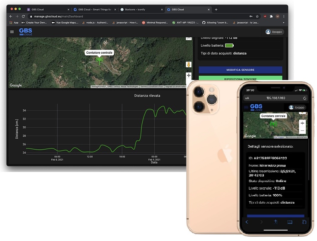The height and width of the screenshot is (241, 317).
Task: Tap the hamburger menu on phone
Action: click(246, 107)
